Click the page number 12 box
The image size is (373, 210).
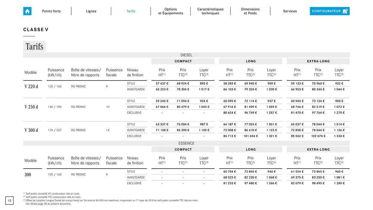point(10,201)
